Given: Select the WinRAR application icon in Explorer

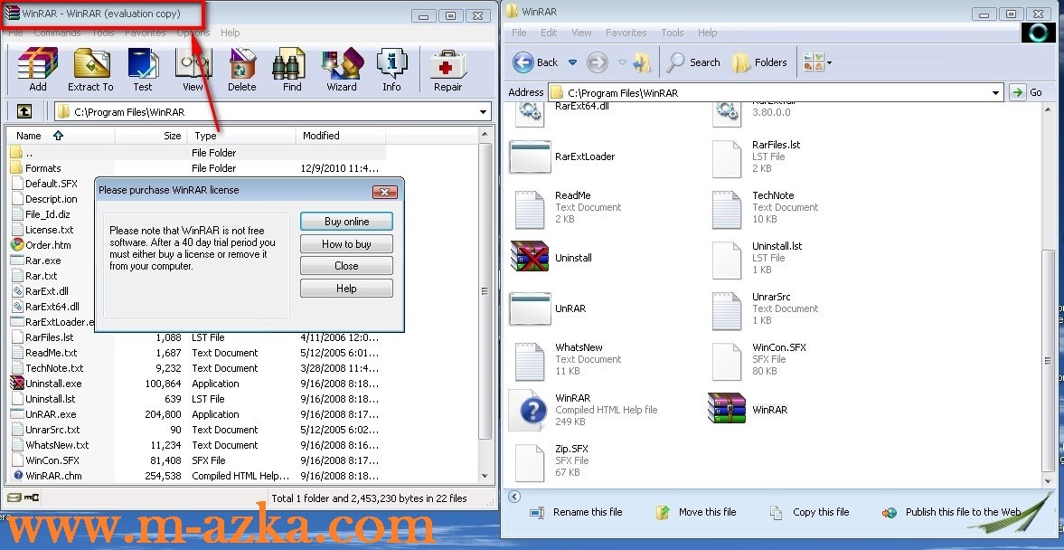Looking at the screenshot, I should (727, 409).
